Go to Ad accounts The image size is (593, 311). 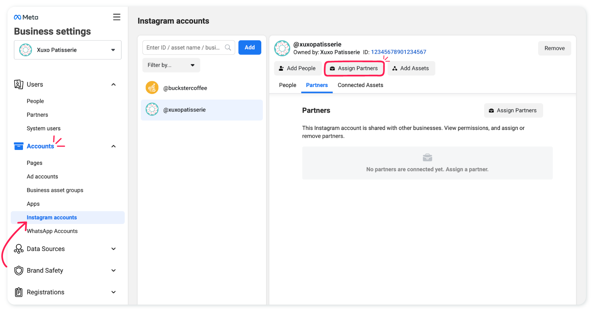pyautogui.click(x=42, y=177)
